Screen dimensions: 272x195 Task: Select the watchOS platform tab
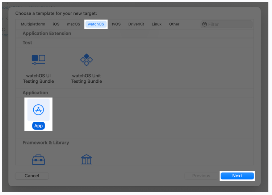[96, 24]
